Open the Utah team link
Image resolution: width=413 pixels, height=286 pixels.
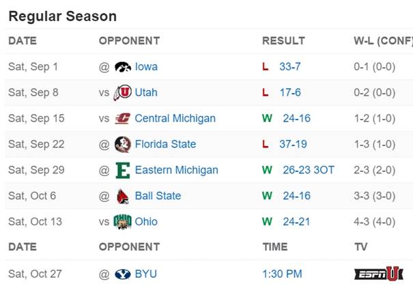(146, 92)
